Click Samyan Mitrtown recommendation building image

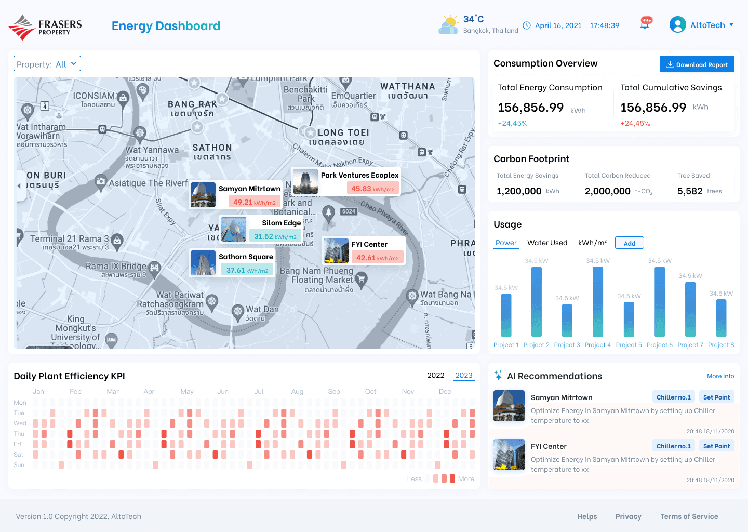509,405
